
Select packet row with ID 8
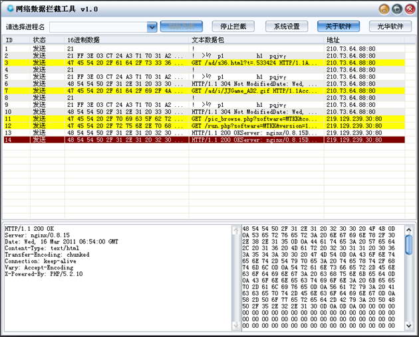(x=204, y=98)
